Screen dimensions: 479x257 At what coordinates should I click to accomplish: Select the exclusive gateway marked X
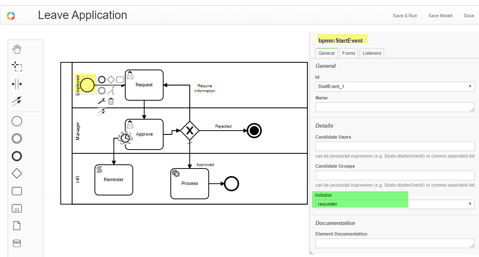[190, 131]
